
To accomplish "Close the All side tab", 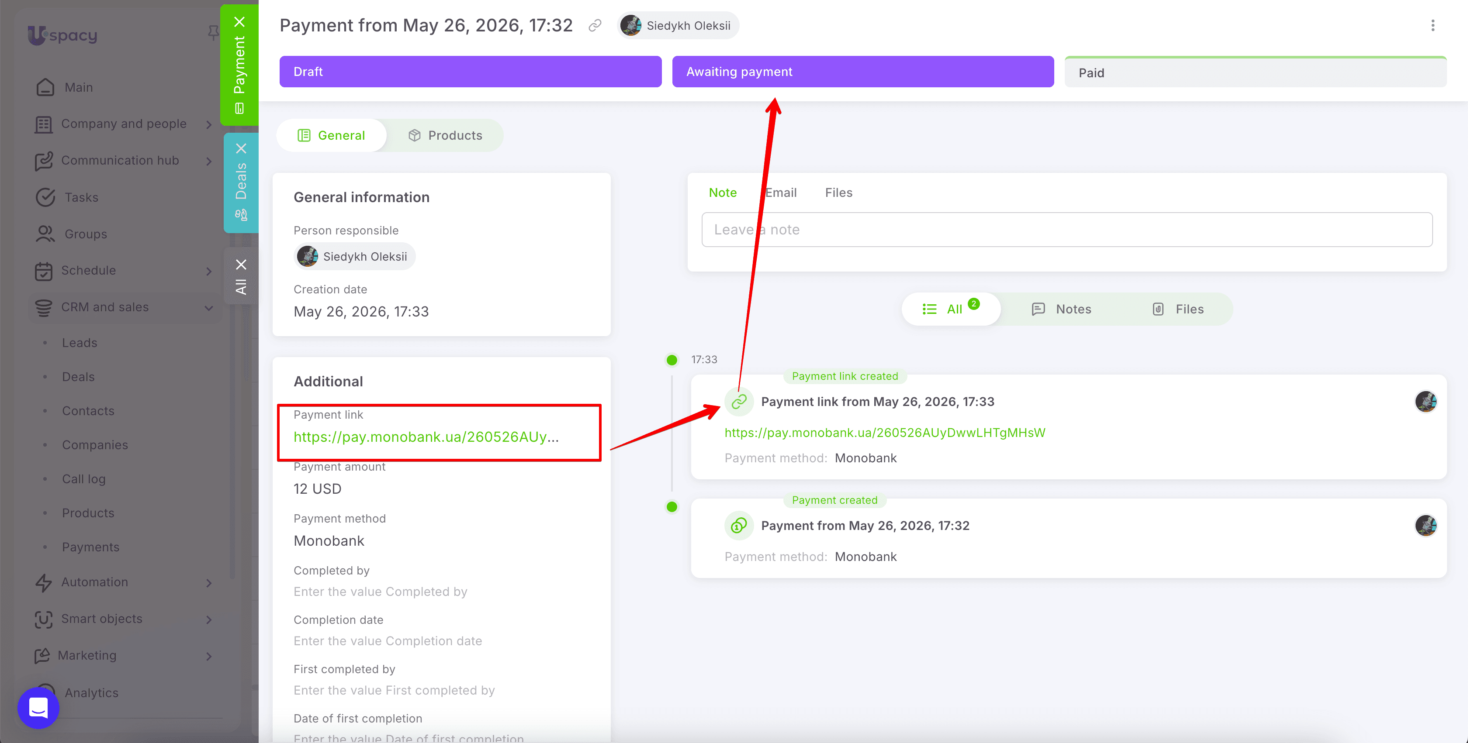I will (x=241, y=265).
